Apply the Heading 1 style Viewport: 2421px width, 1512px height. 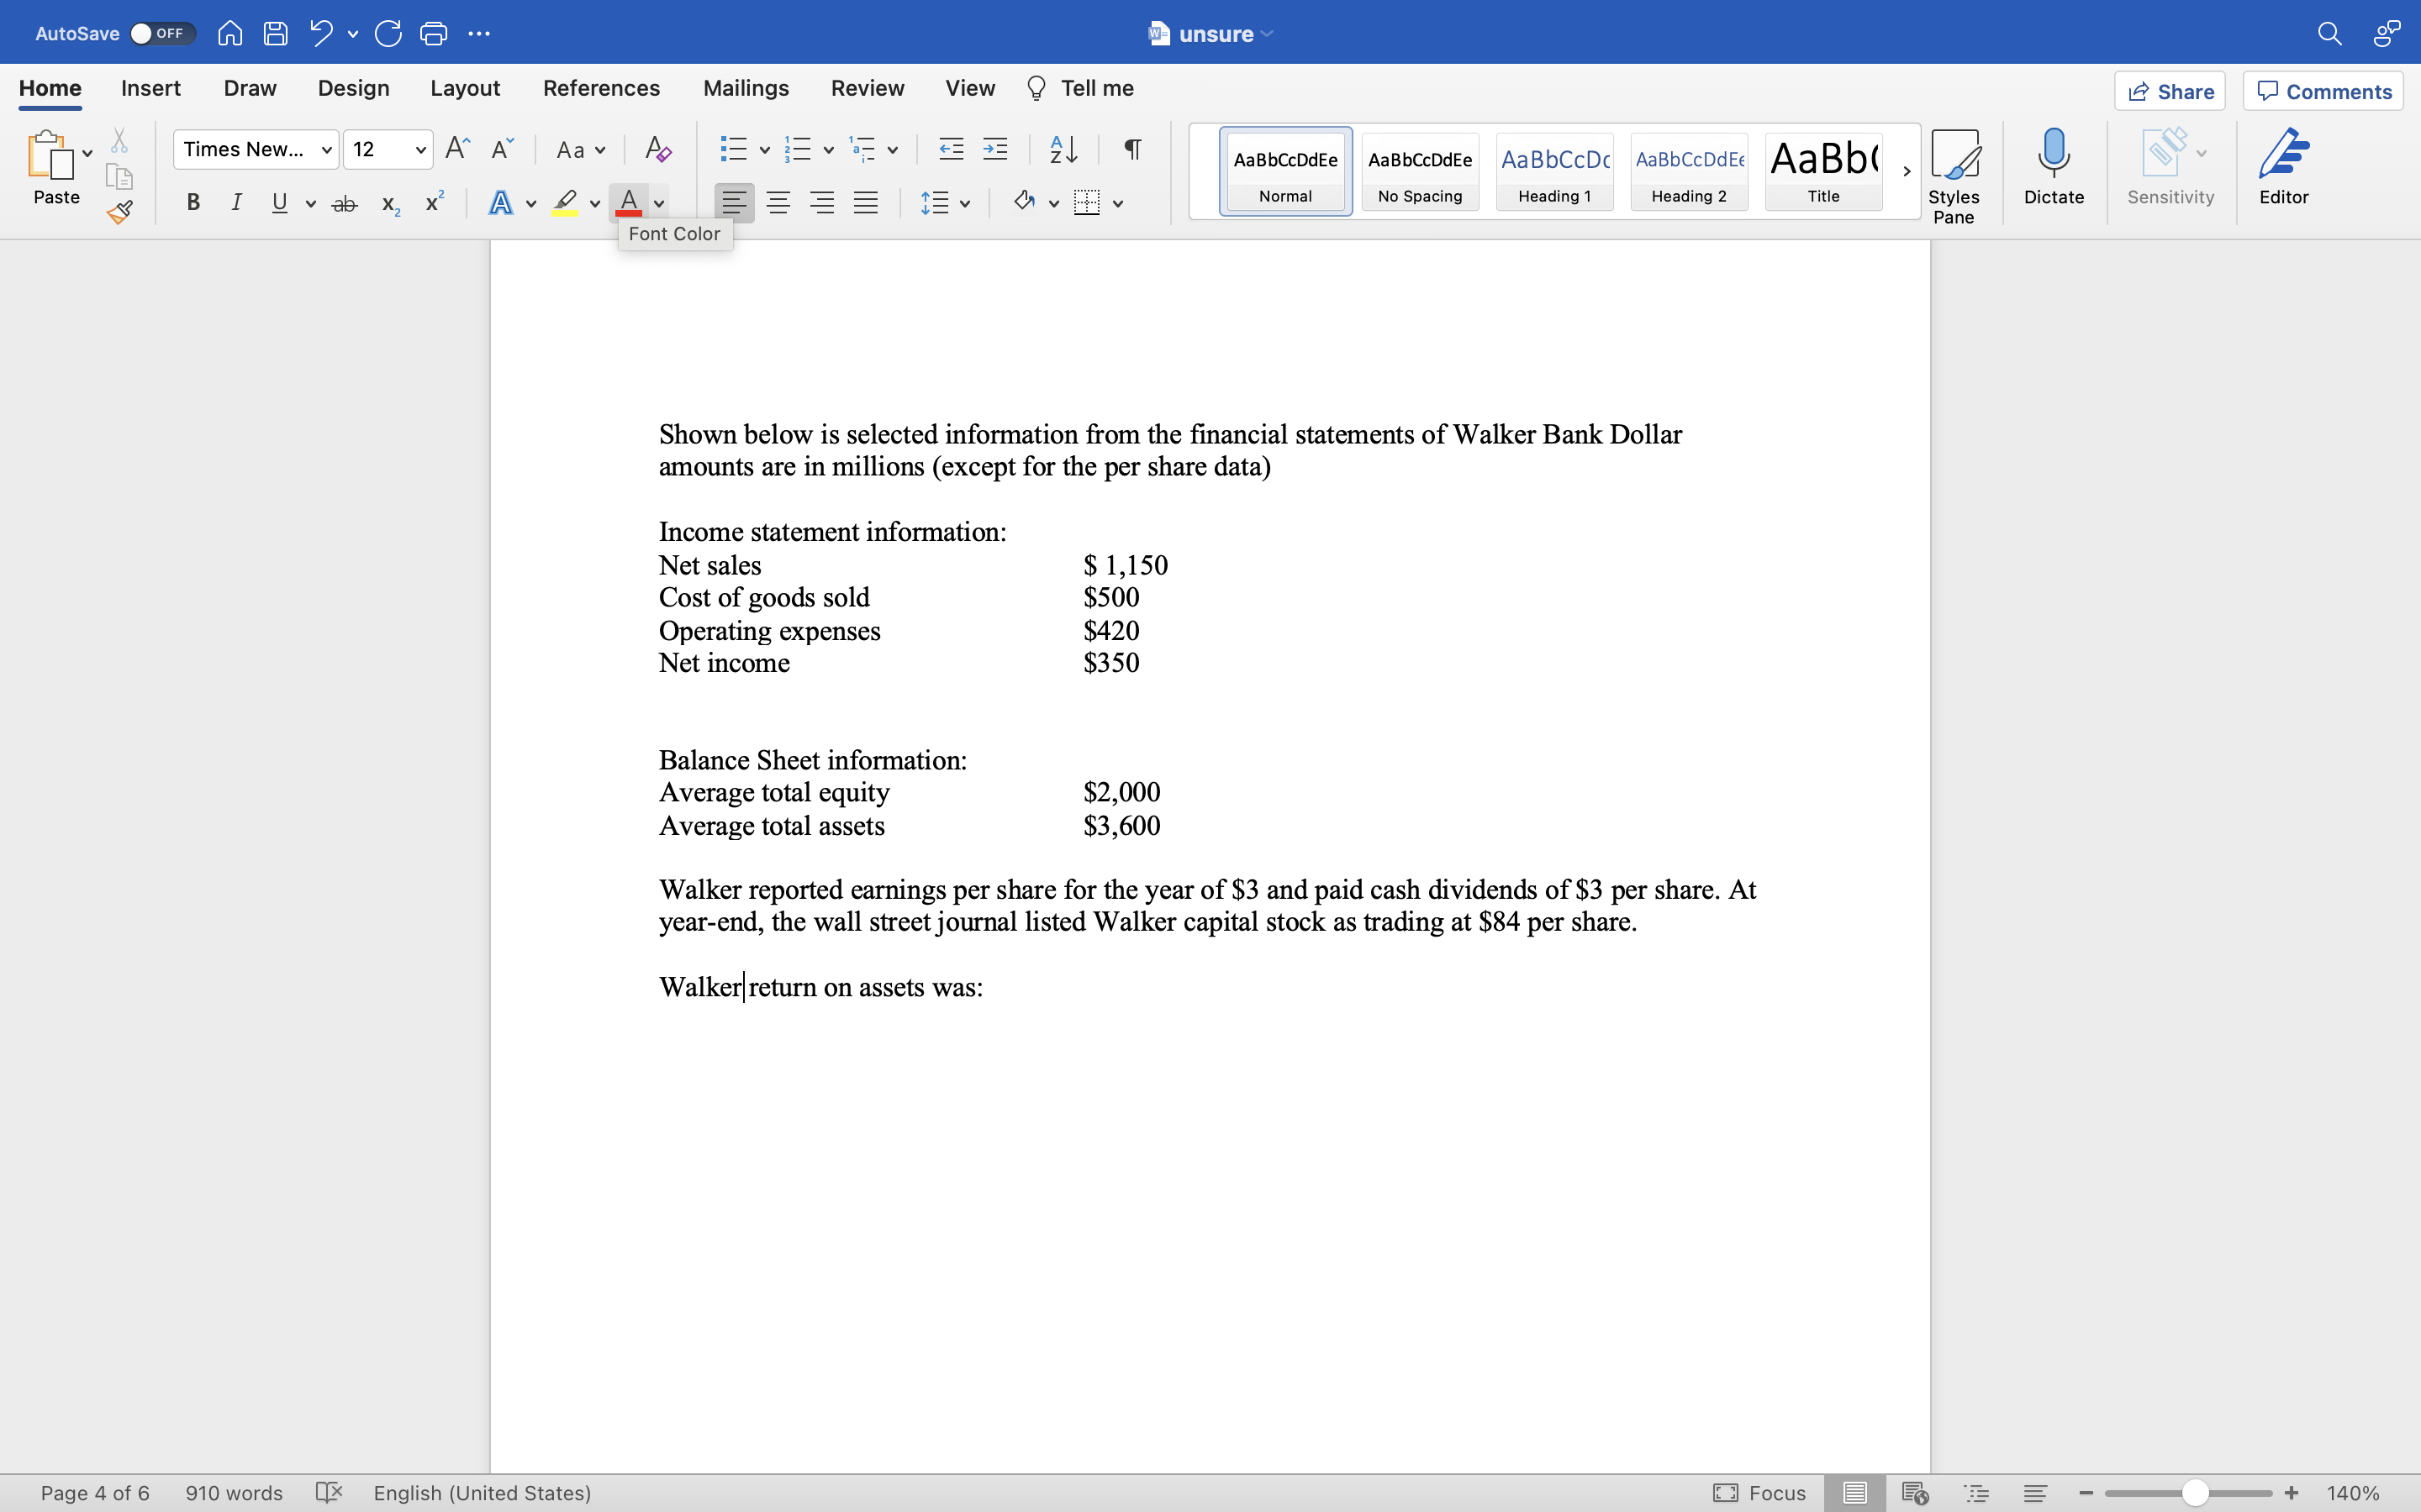coord(1553,171)
